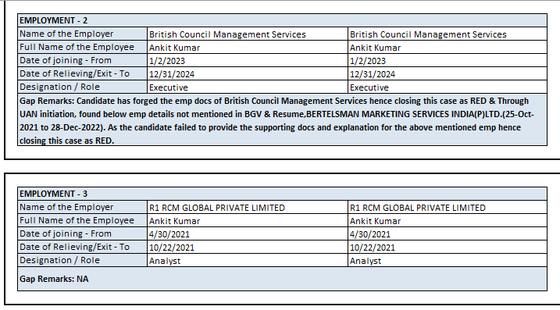The image size is (560, 310).
Task: Select right 12/31/2024 relieving date cell
Action: coord(448,73)
